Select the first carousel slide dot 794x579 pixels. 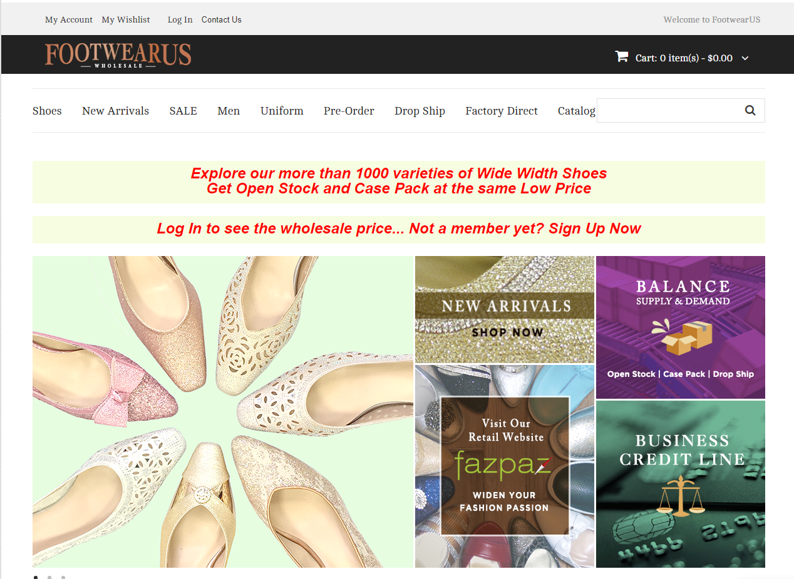(36, 577)
